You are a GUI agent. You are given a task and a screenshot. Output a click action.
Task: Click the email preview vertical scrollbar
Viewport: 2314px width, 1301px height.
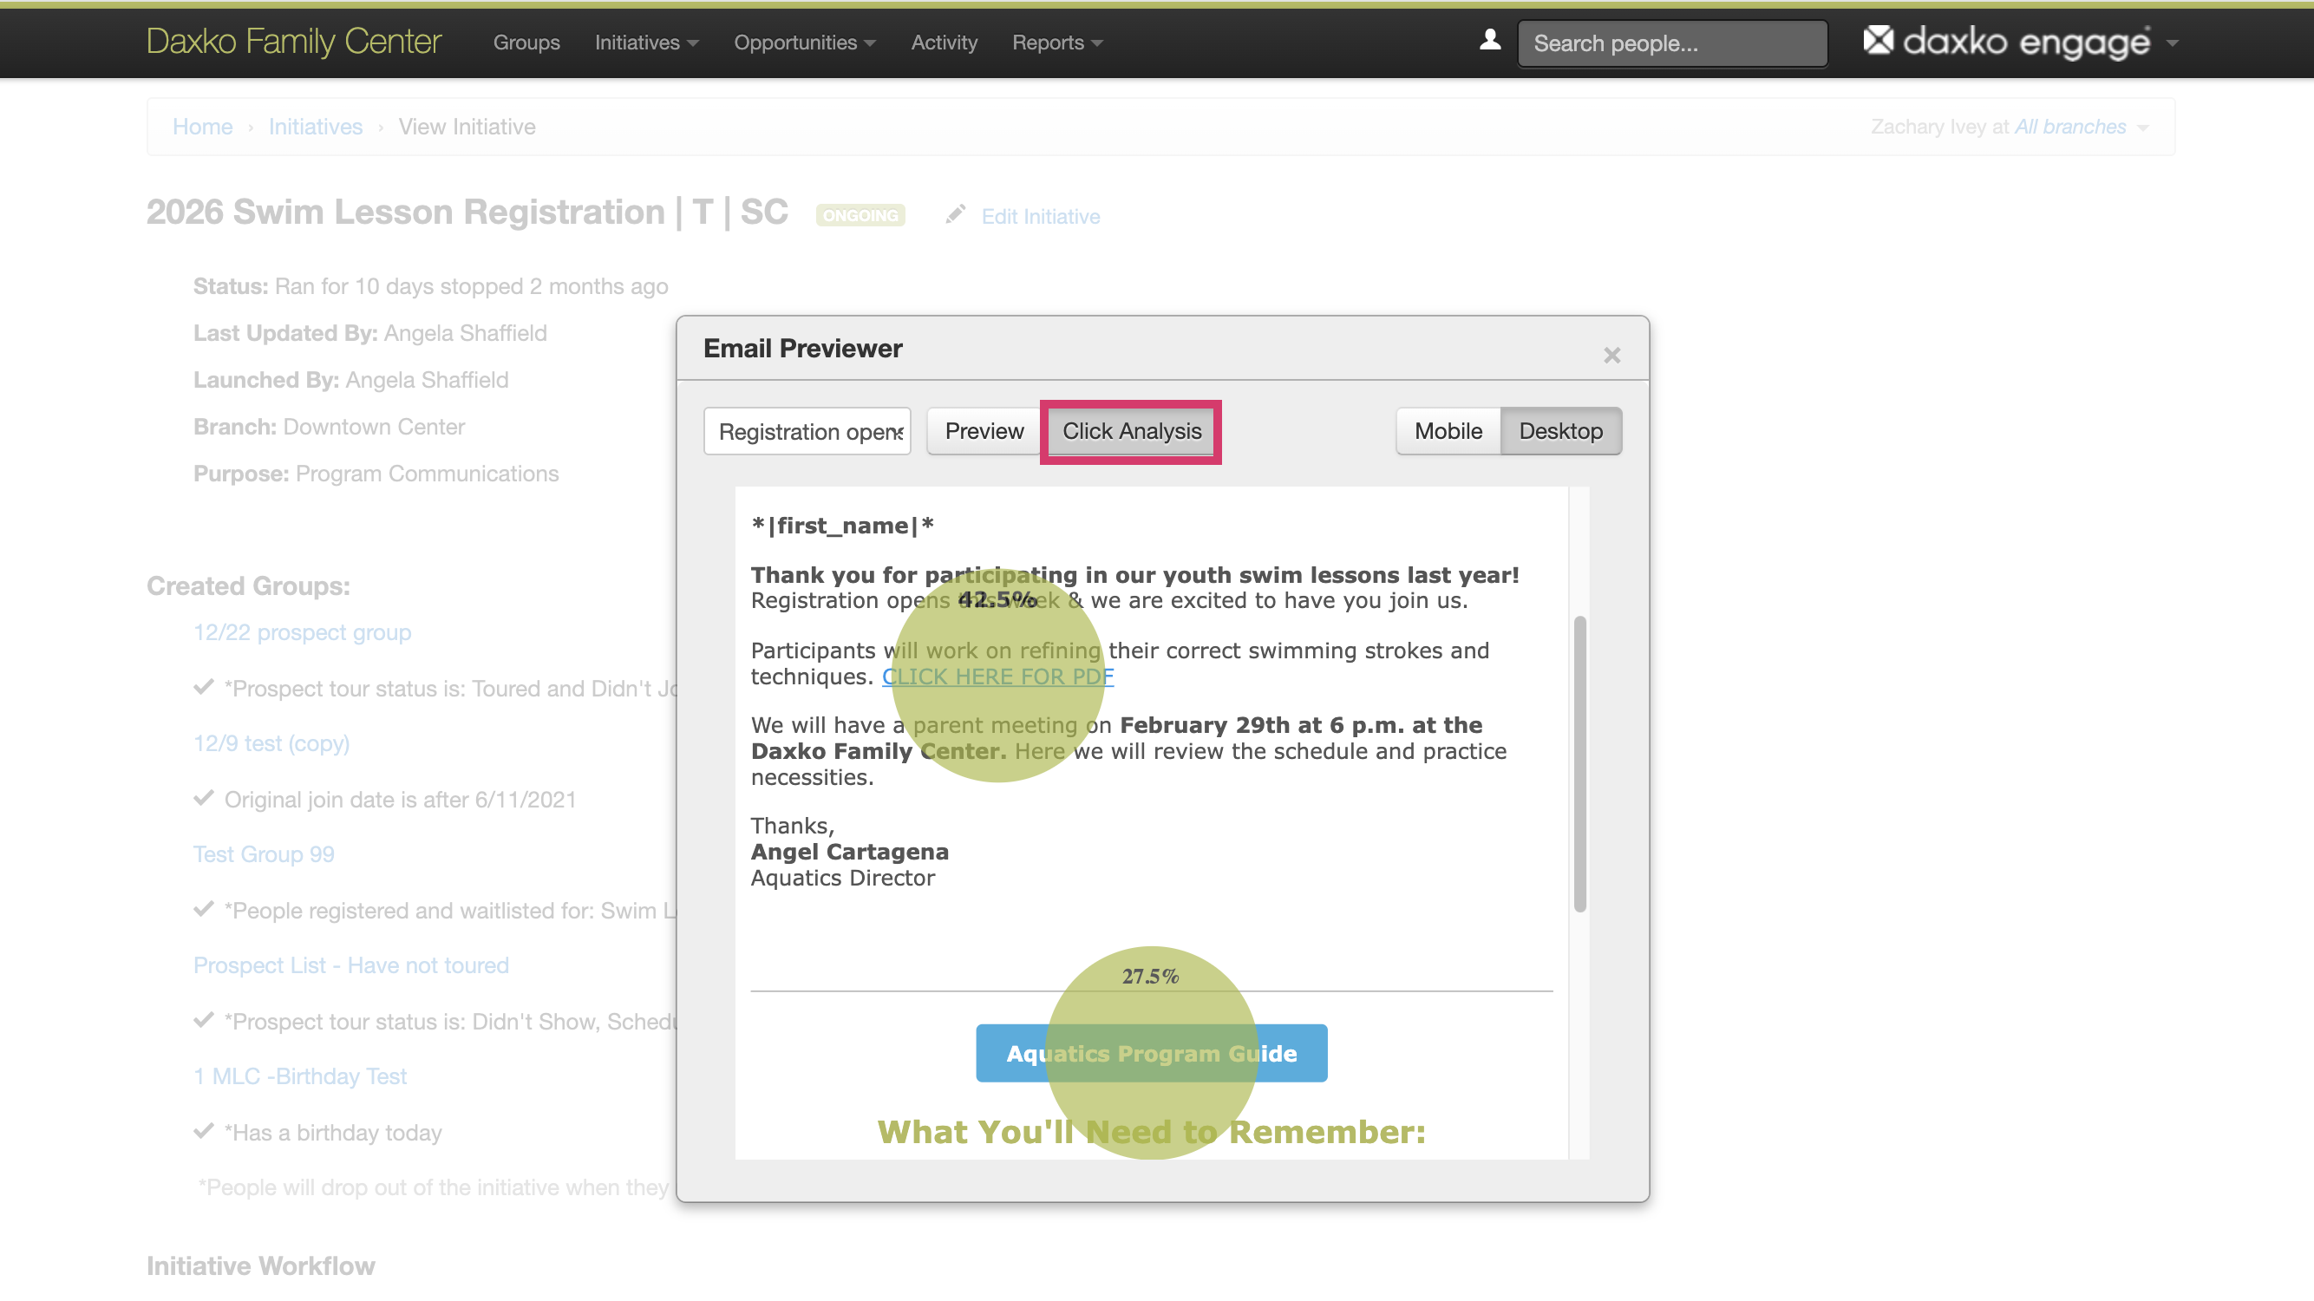tap(1579, 764)
